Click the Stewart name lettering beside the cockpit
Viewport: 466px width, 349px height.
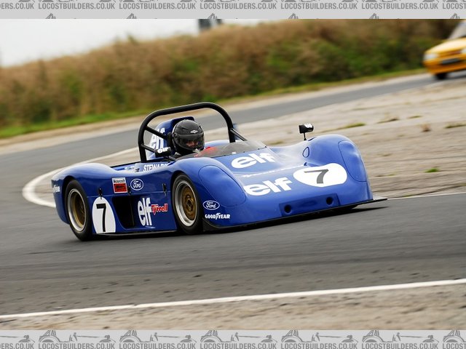[x=154, y=167]
